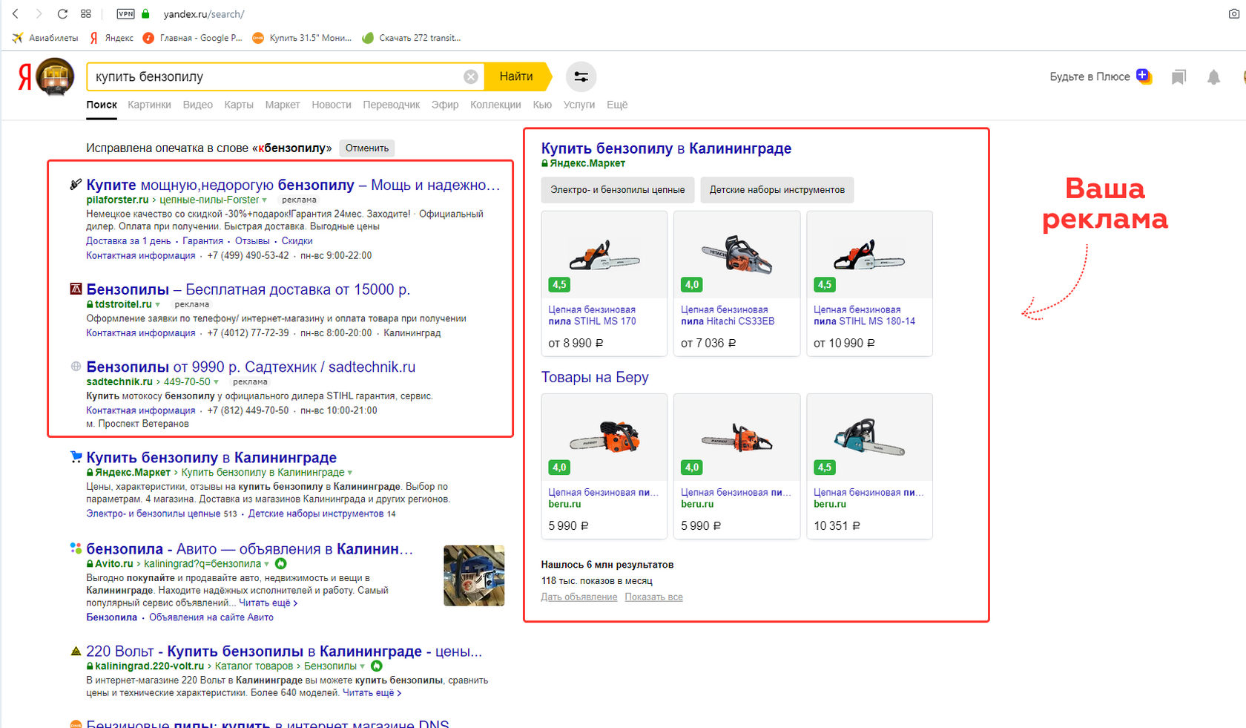Switch to the Карты tab

(239, 105)
